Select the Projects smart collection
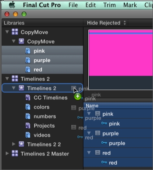The height and width of the screenshot is (170, 153). [x=44, y=126]
